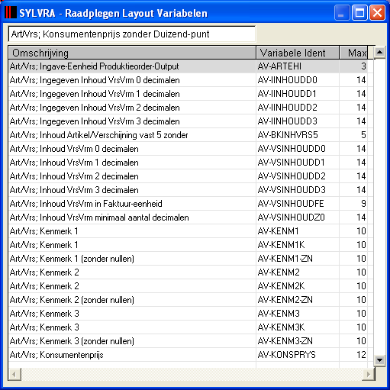Maximize the Raadplegen Layout Variabelen window
Viewport: 390px width, 390px height.
point(359,13)
